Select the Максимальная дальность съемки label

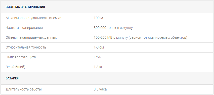(x=33, y=18)
